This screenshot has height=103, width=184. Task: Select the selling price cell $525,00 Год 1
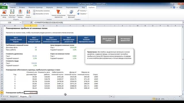click(x=70, y=47)
